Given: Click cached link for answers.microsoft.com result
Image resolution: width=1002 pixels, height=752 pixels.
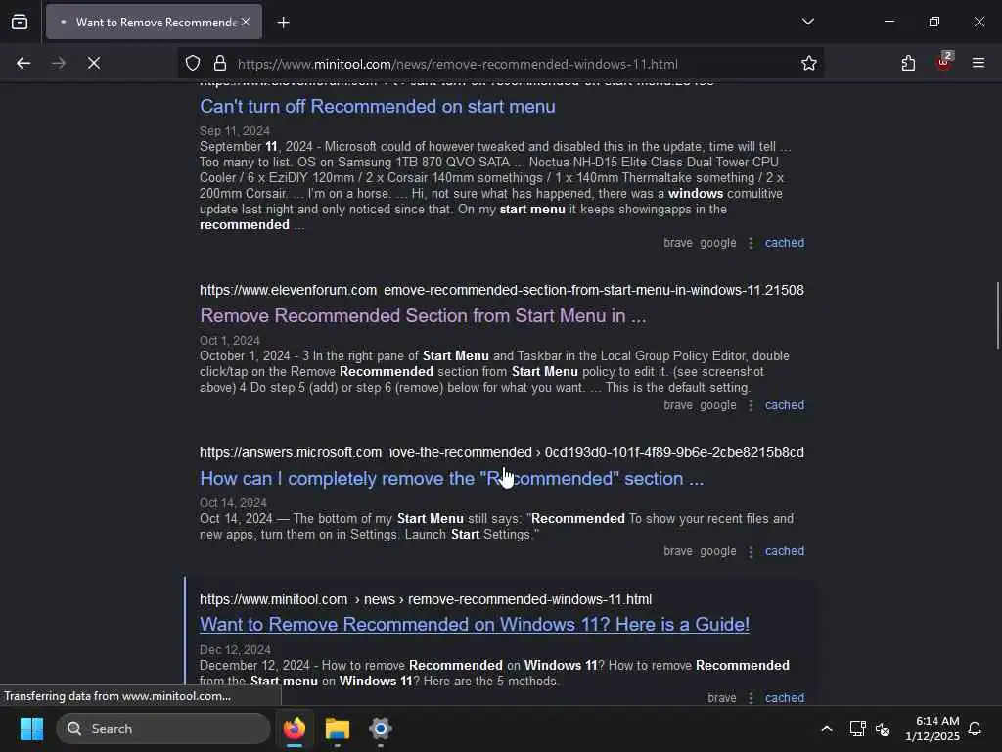Looking at the screenshot, I should 785,550.
